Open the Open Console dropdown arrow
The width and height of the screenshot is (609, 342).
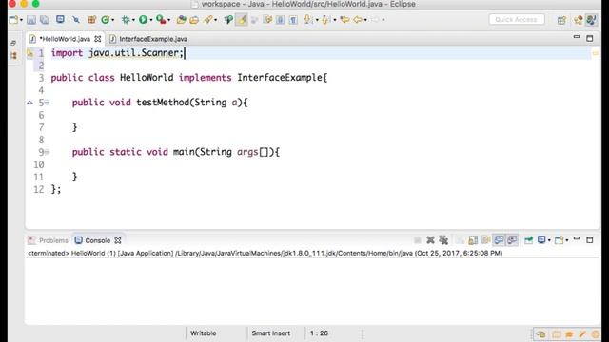(x=567, y=240)
